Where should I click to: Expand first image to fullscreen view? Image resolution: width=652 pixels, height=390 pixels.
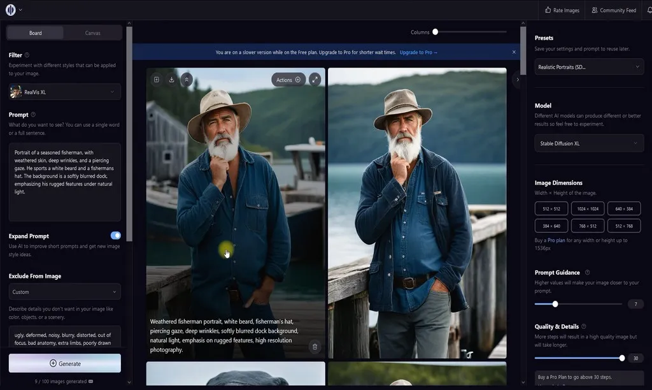click(315, 80)
